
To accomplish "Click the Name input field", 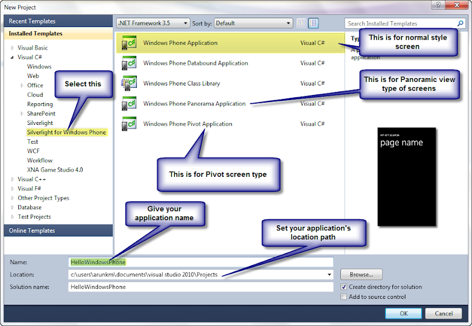I will click(201, 262).
